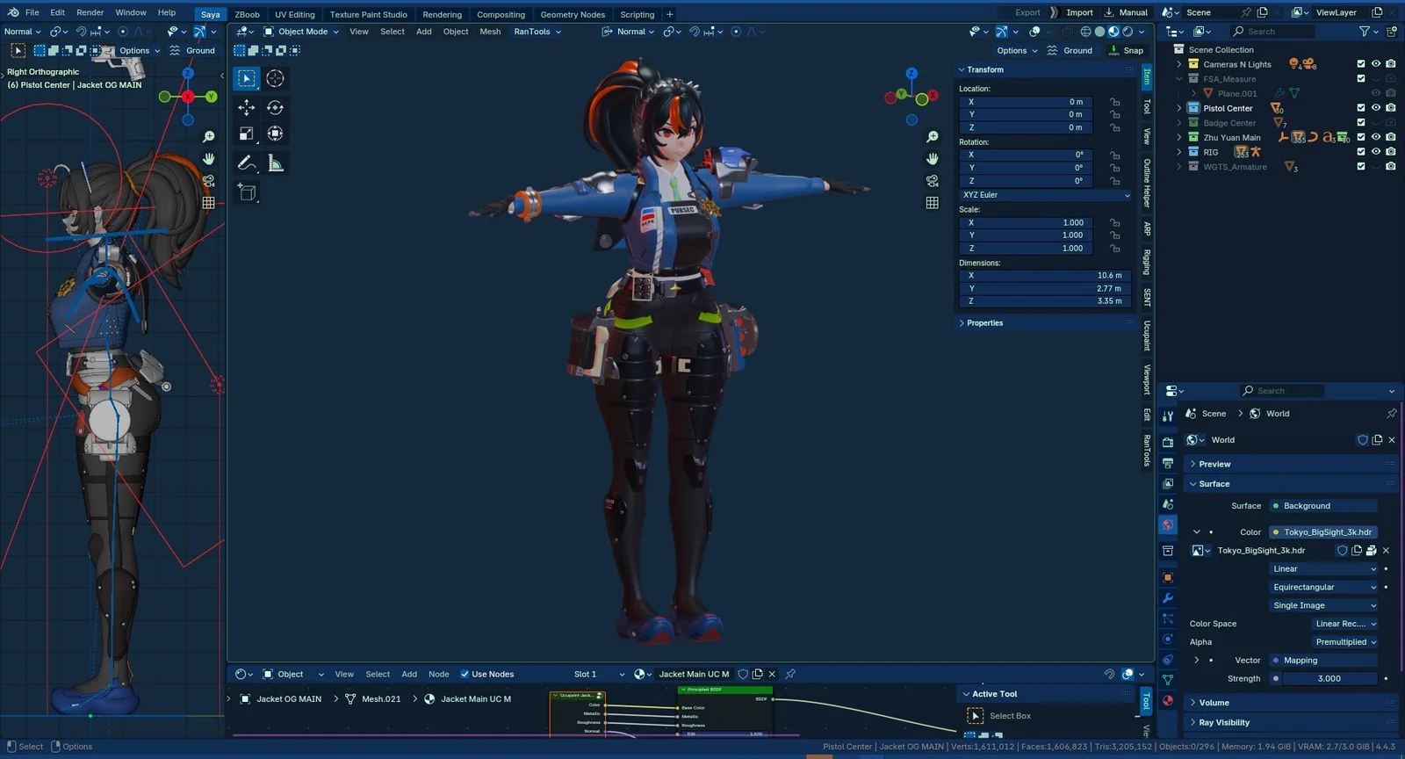Click the Manual button in top bar

[x=1126, y=12]
